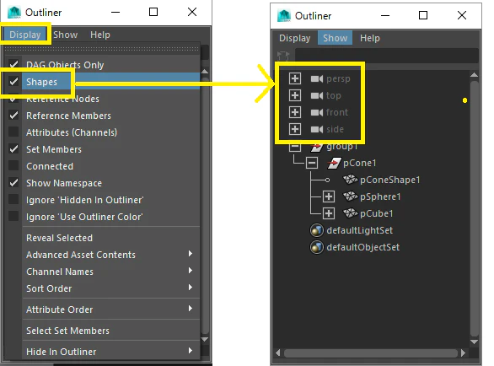Click the defaultObjectSet set icon
The height and width of the screenshot is (366, 494).
317,247
